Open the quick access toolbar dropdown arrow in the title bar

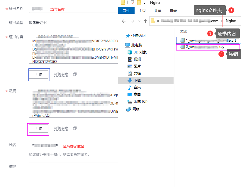click(x=145, y=3)
